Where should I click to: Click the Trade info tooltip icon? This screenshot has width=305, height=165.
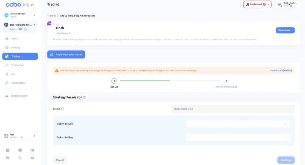tap(62, 109)
